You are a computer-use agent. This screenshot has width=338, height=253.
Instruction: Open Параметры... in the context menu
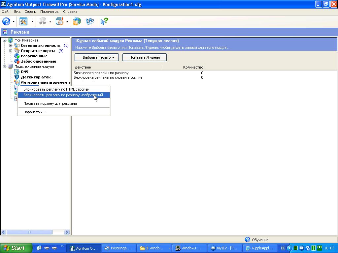pyautogui.click(x=64, y=112)
